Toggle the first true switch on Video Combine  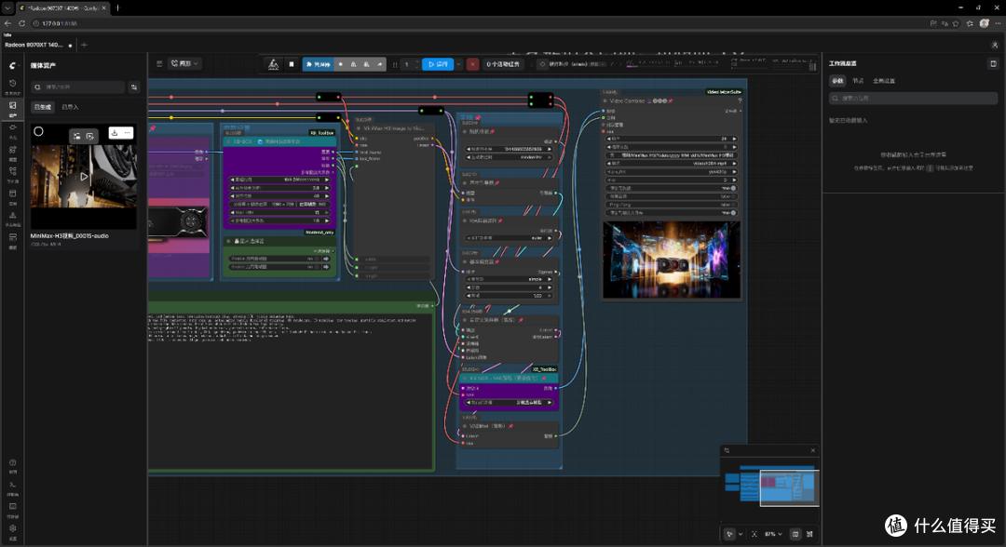[733, 188]
